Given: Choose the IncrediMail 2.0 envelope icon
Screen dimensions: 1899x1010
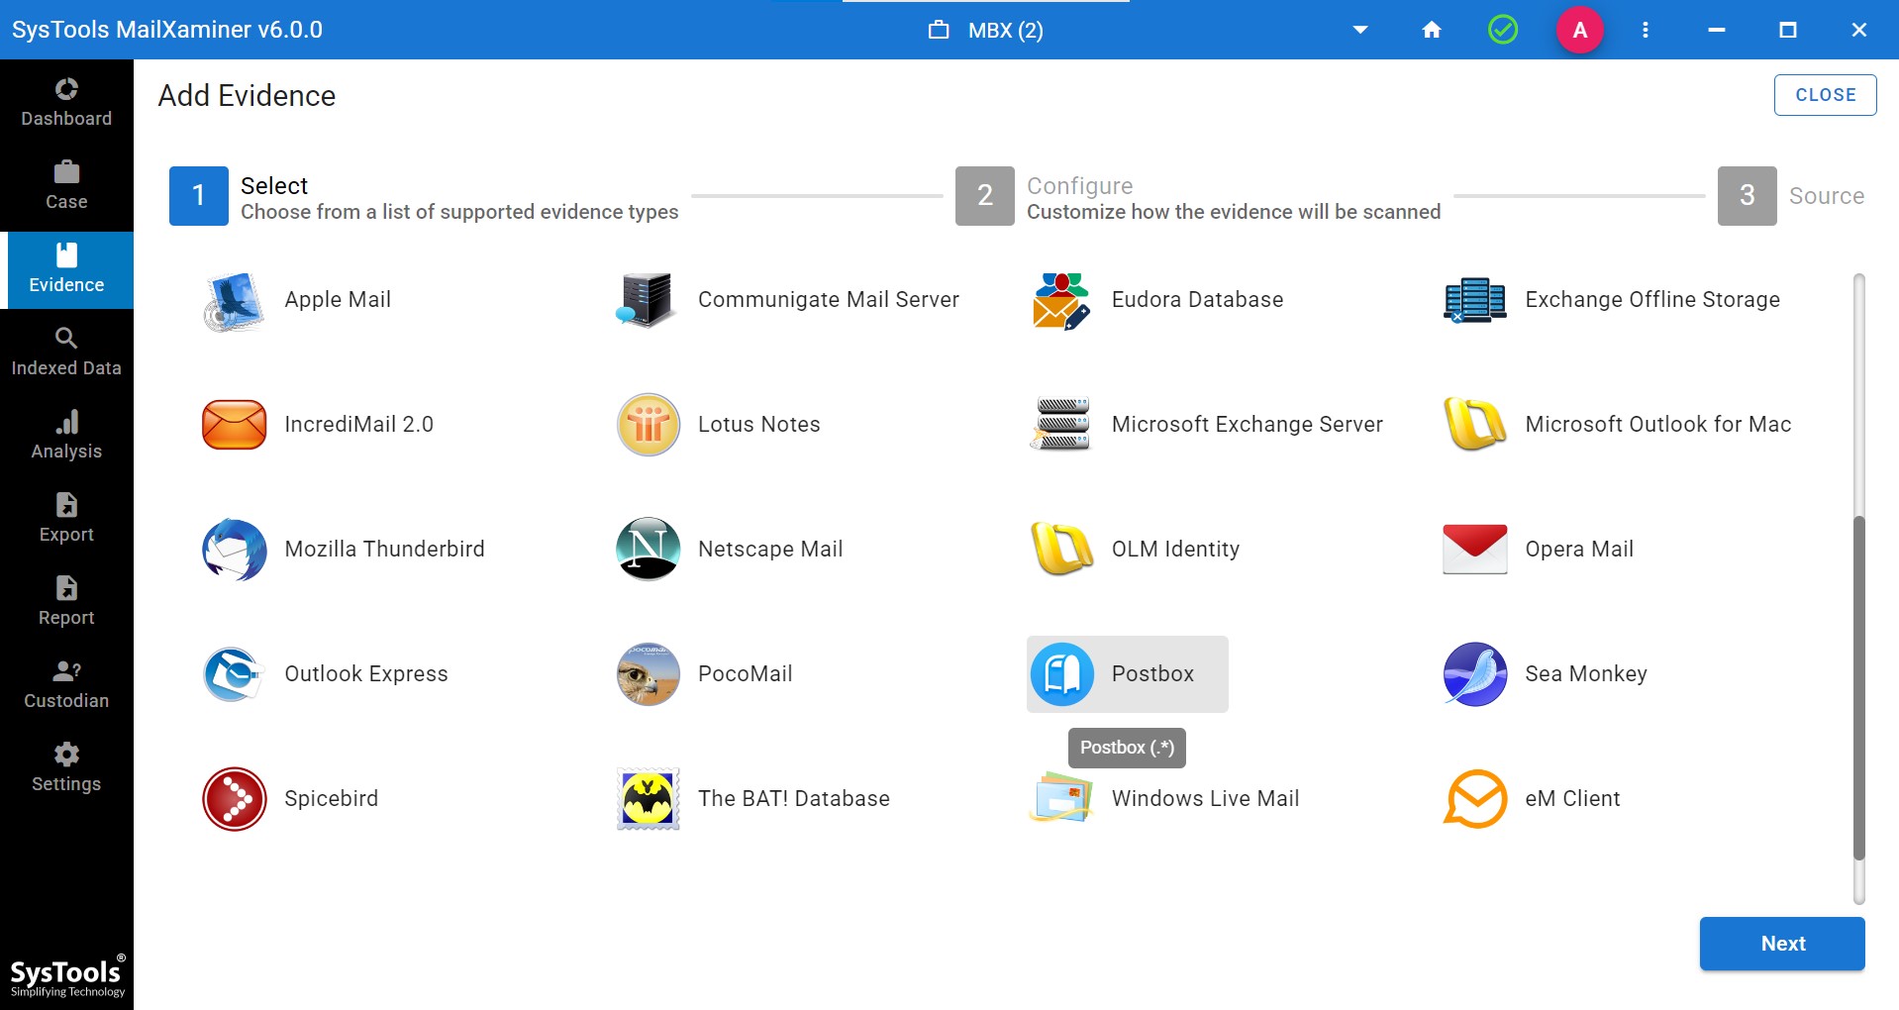Looking at the screenshot, I should (234, 425).
